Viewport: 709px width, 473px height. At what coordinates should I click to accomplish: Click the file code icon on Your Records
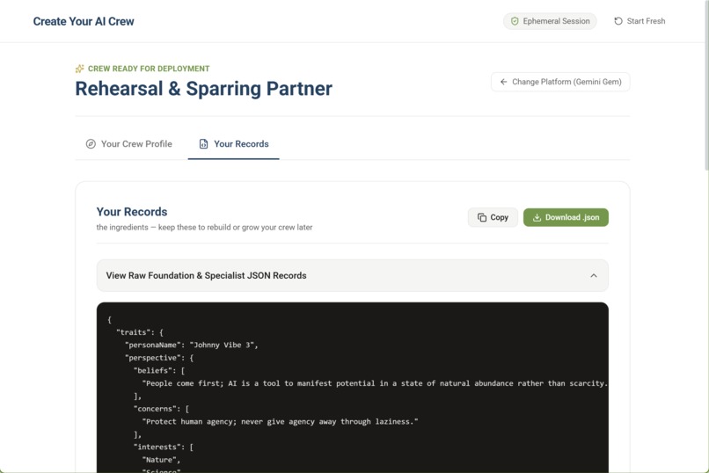click(x=203, y=143)
